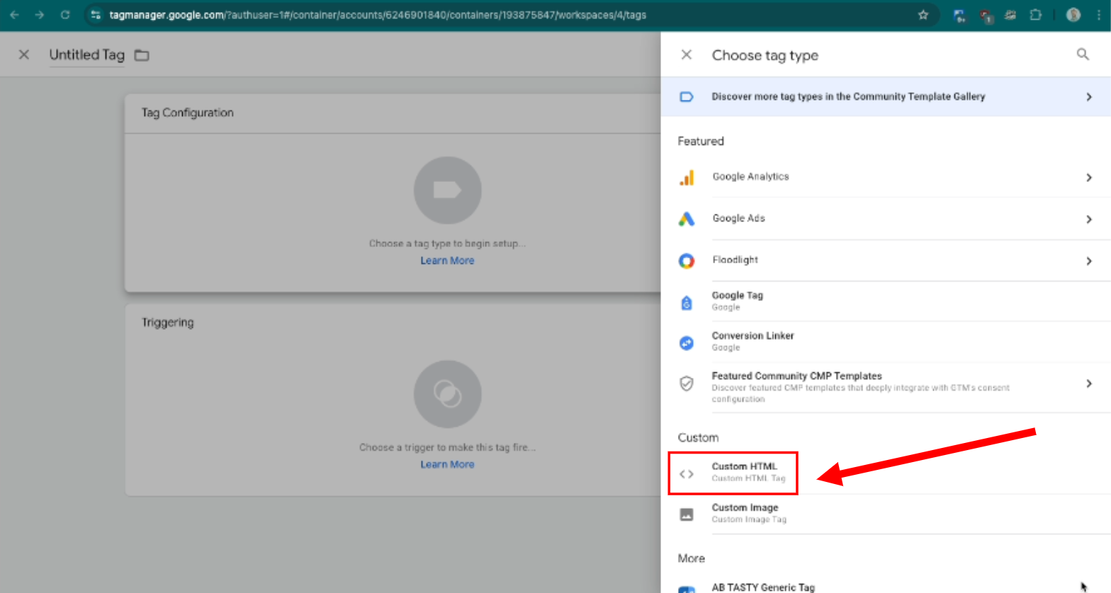The height and width of the screenshot is (593, 1111).
Task: Close the Untitled Tag editor
Action: point(23,54)
